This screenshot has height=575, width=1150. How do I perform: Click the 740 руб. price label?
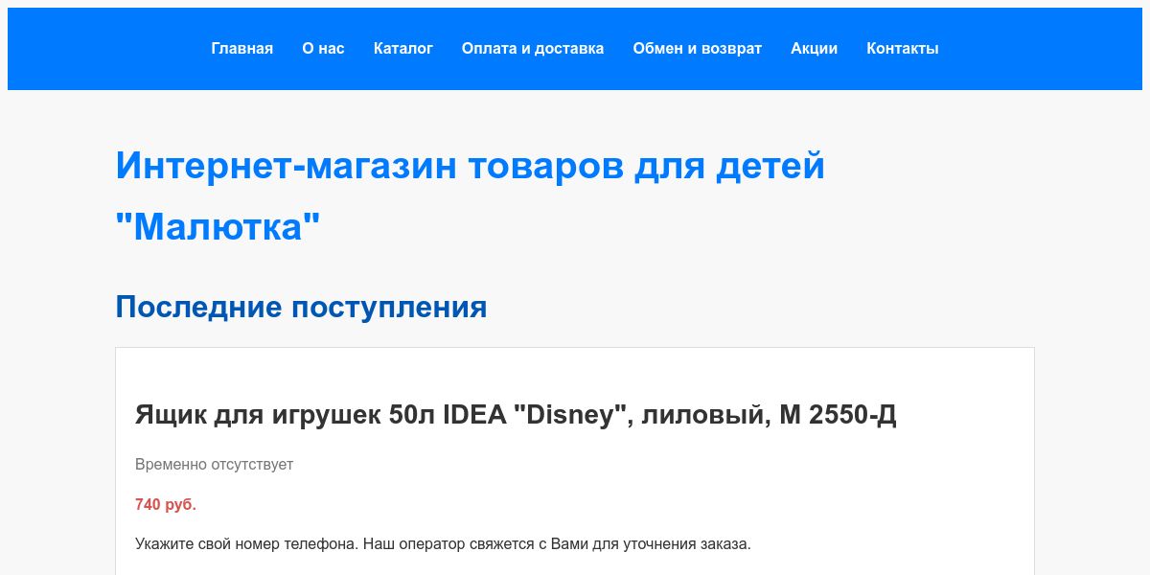166,504
